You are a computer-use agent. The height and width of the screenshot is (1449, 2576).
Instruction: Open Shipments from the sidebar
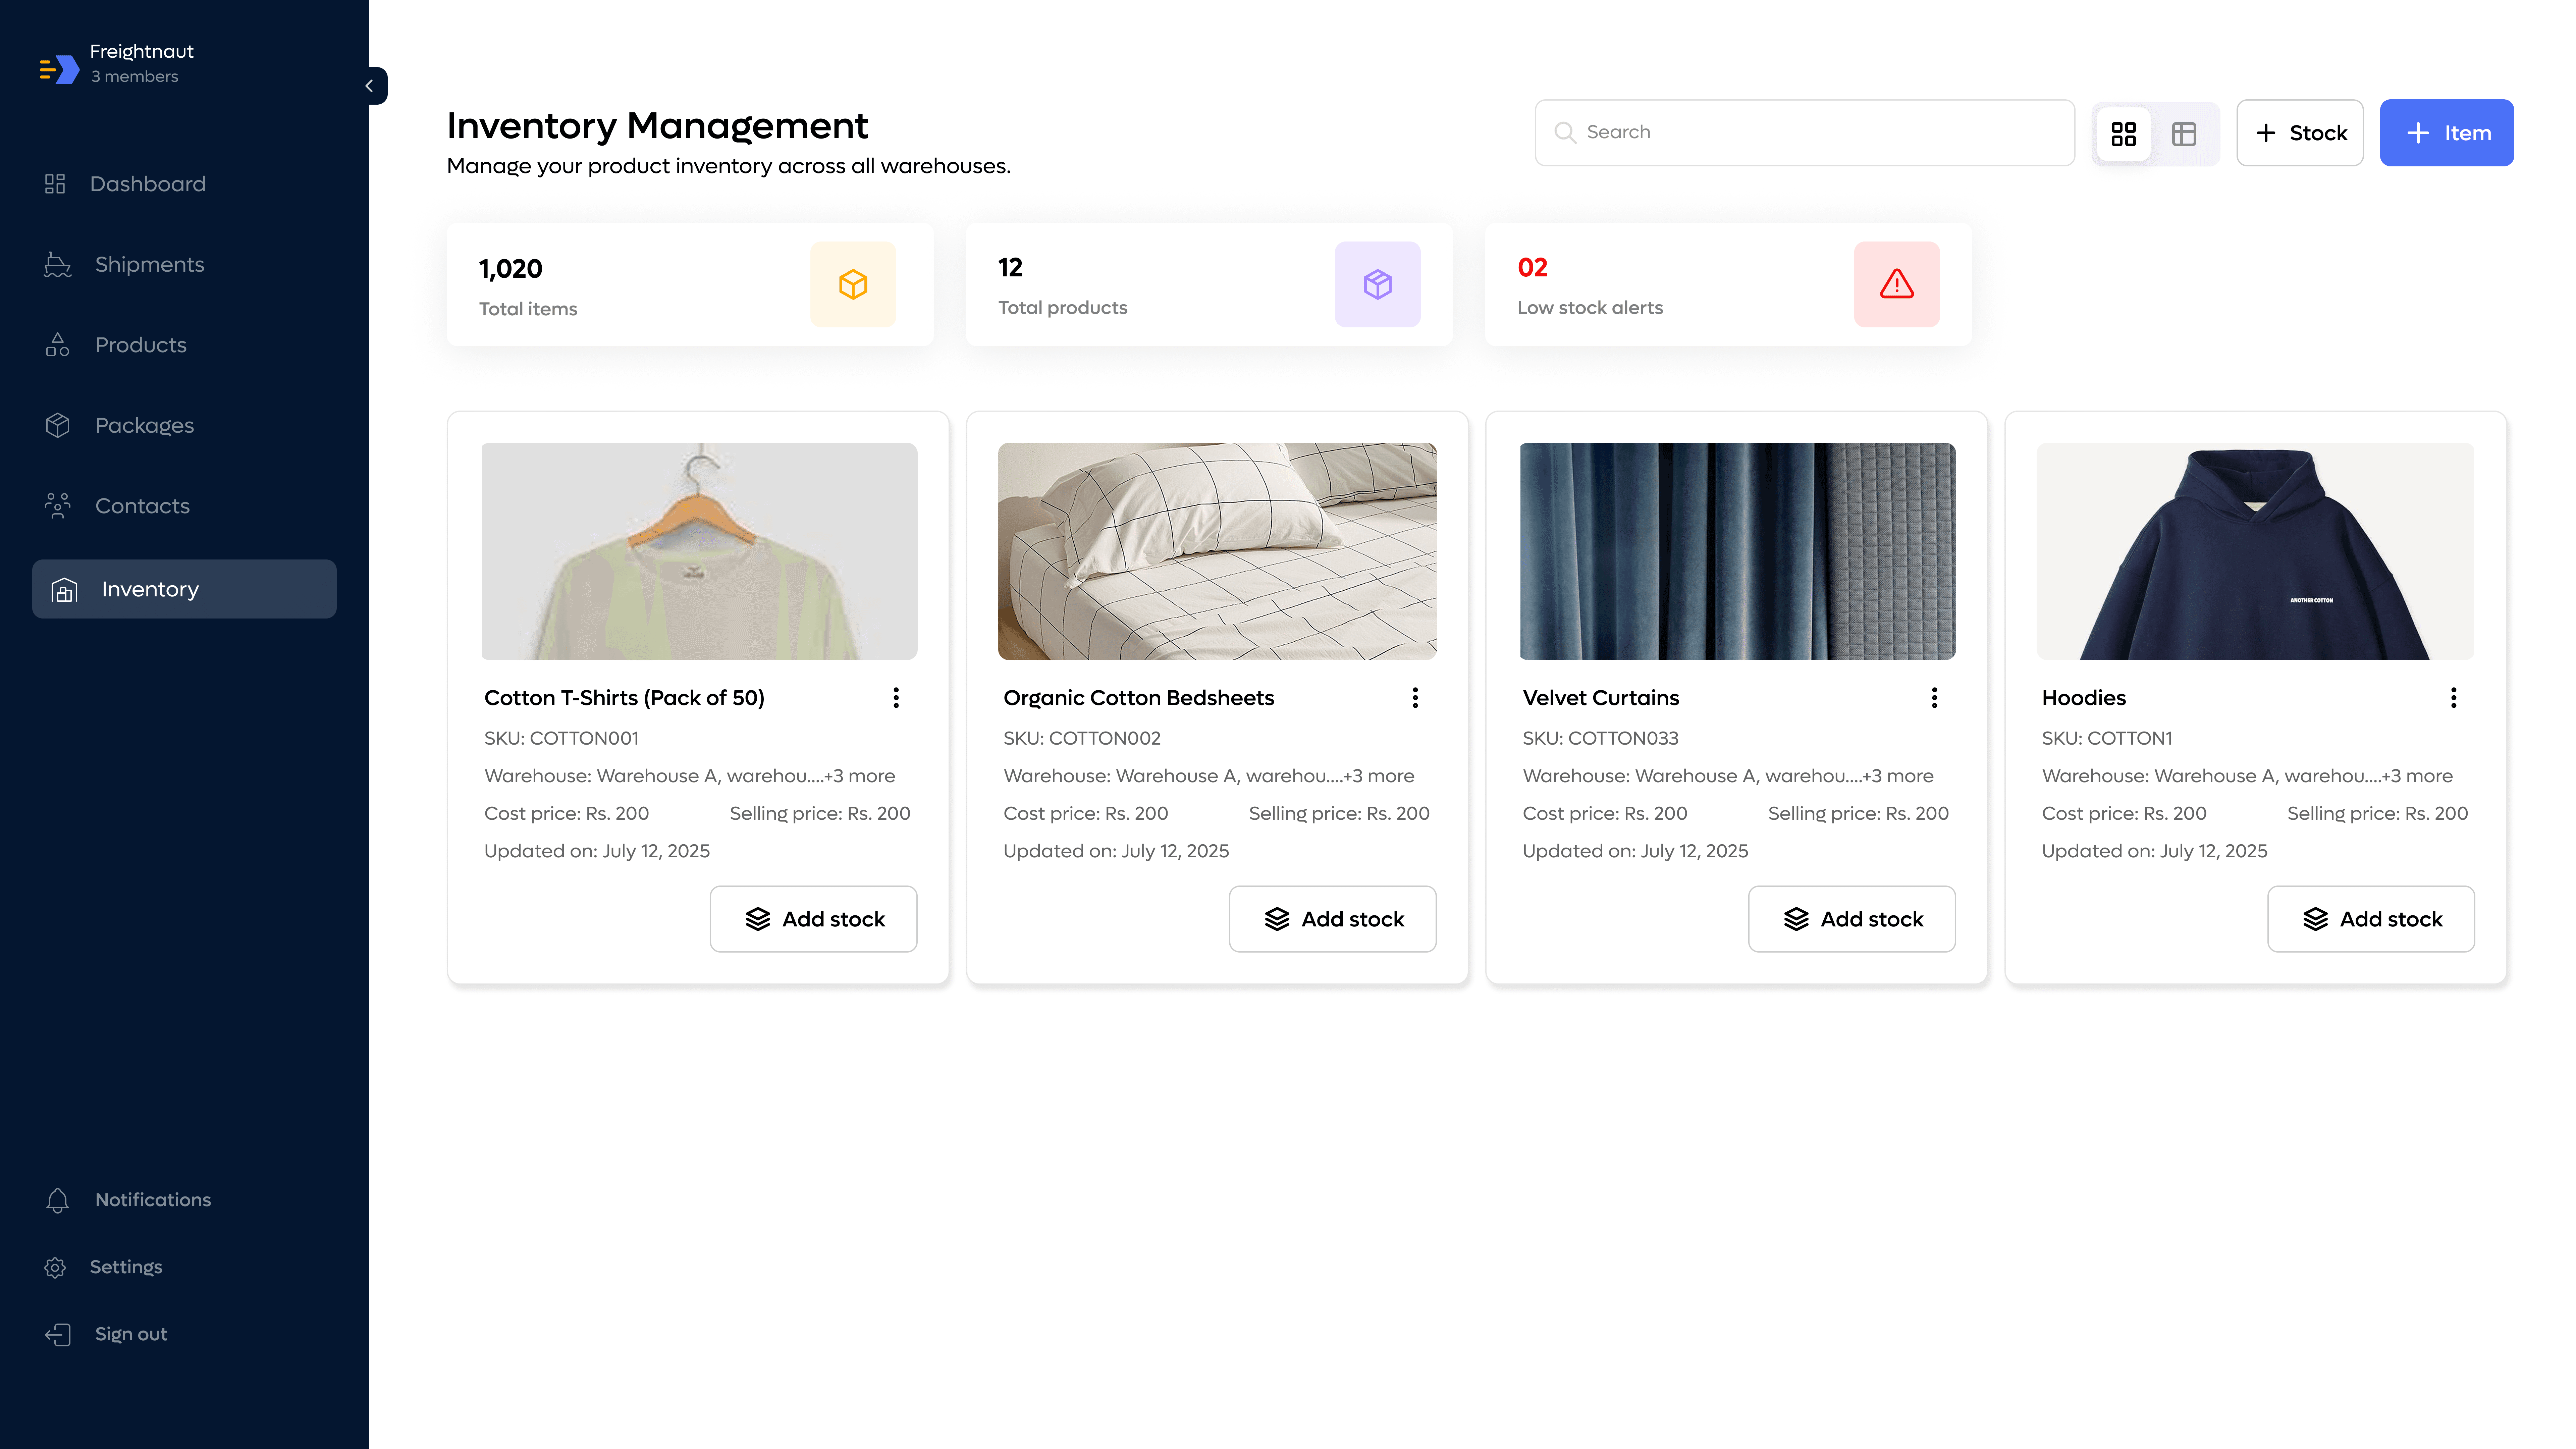click(x=149, y=264)
